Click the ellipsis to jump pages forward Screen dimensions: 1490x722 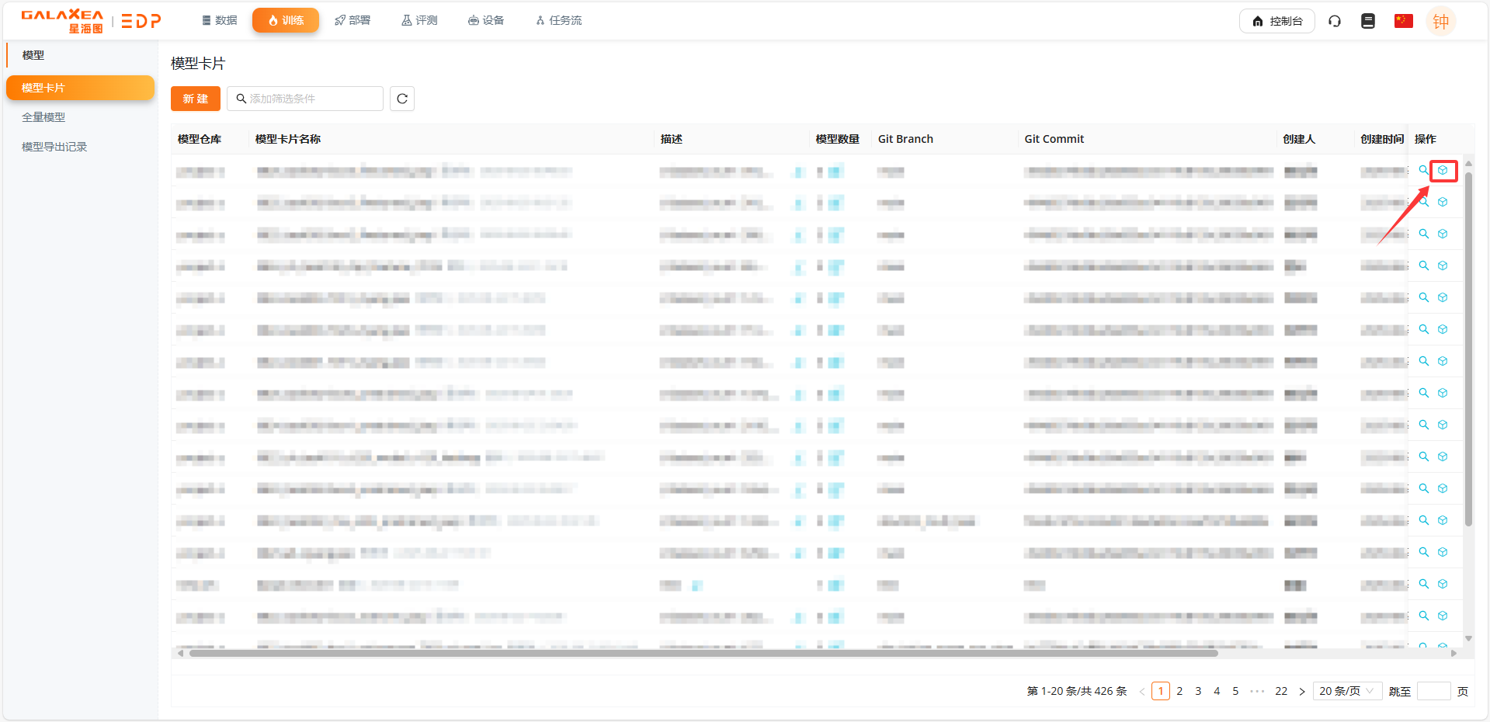click(1257, 691)
